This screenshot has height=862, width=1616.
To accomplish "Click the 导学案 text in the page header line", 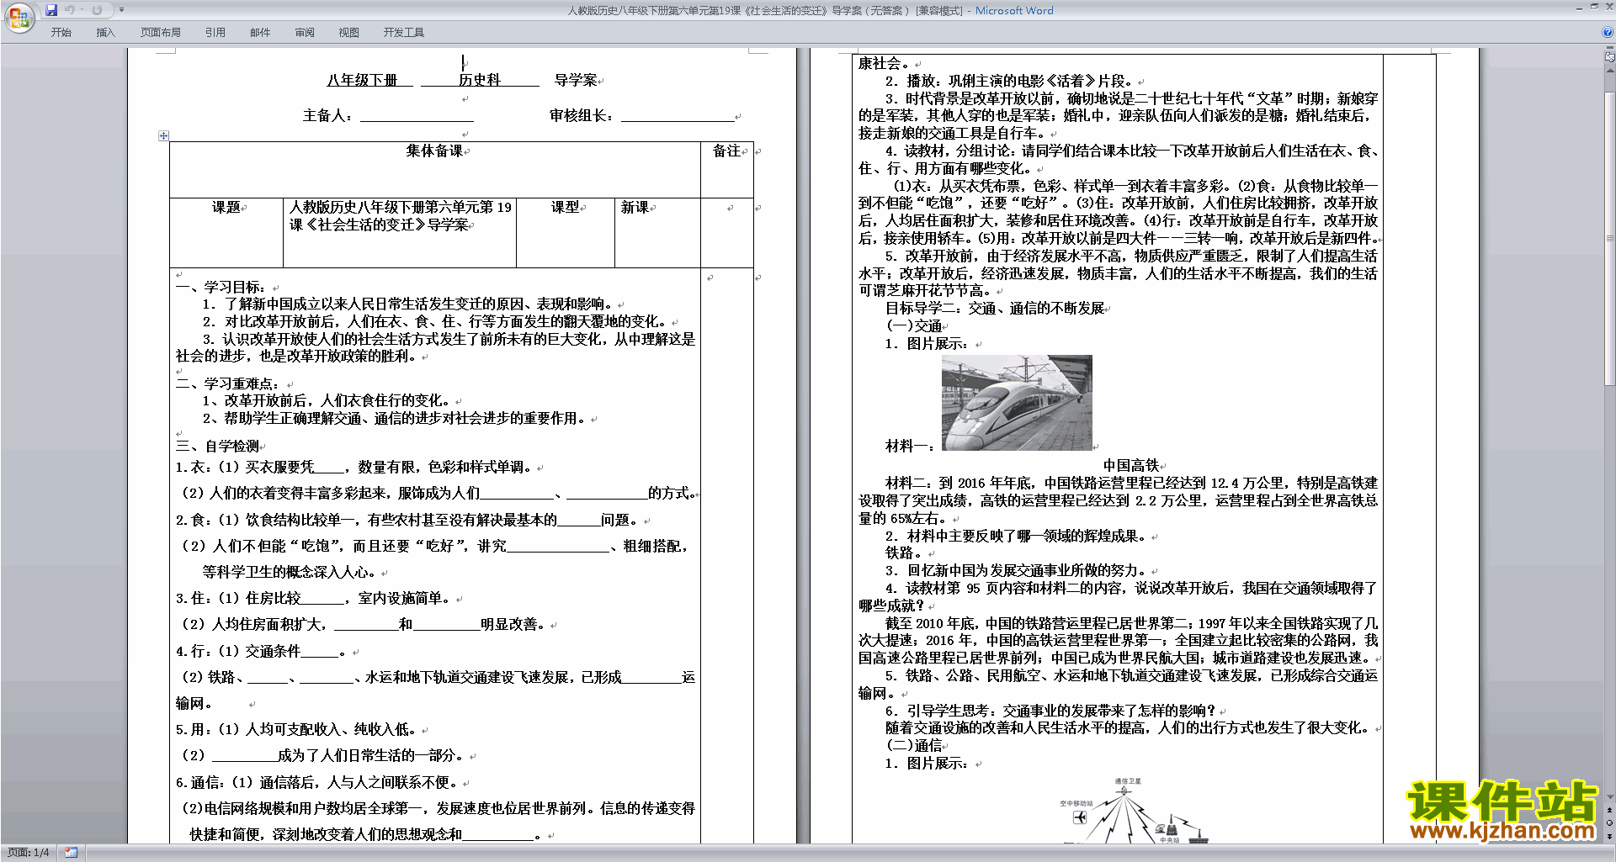I will (576, 80).
